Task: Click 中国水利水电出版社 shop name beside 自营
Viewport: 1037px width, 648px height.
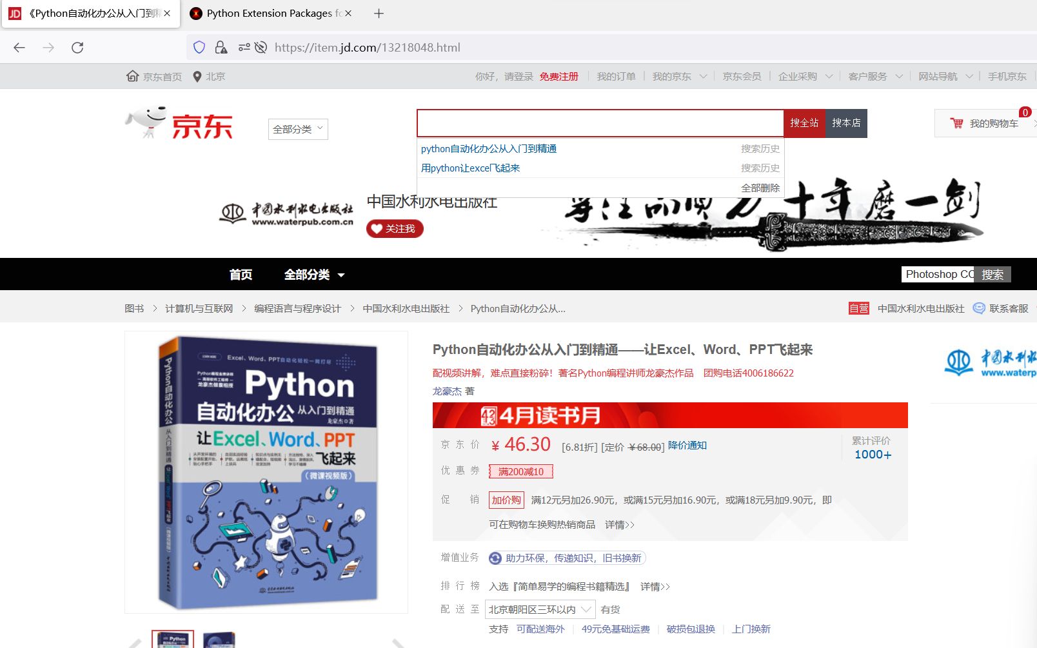Action: tap(921, 308)
